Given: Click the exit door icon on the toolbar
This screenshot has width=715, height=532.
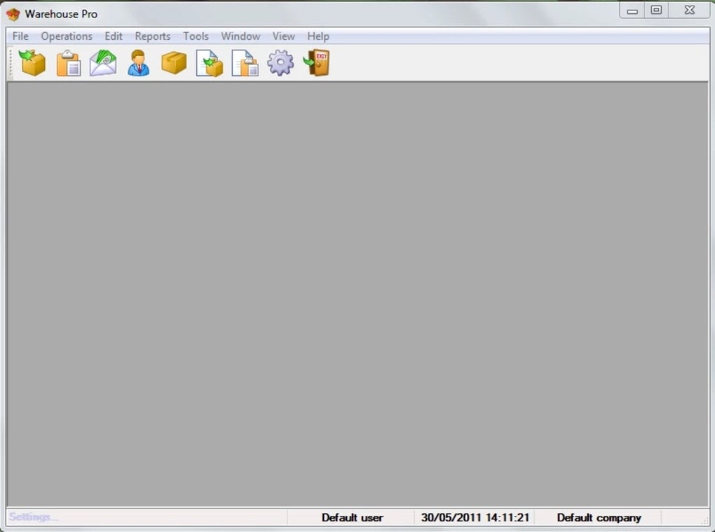Looking at the screenshot, I should [x=315, y=62].
